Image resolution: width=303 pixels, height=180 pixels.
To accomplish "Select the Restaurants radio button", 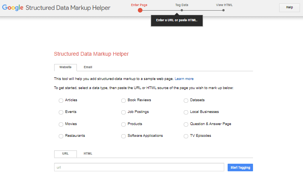I will 61,136.
